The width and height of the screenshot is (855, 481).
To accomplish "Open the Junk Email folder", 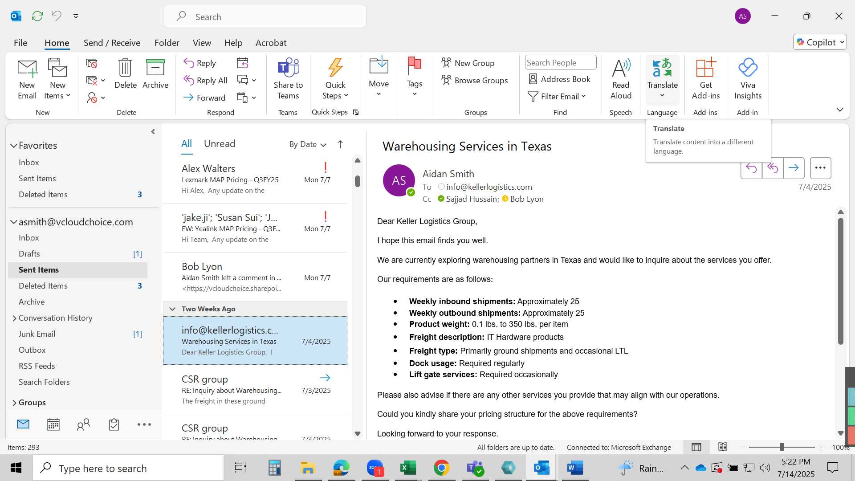I will pos(77,334).
